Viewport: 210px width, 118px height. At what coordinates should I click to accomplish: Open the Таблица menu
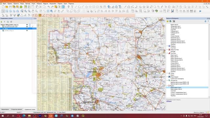tap(39, 4)
